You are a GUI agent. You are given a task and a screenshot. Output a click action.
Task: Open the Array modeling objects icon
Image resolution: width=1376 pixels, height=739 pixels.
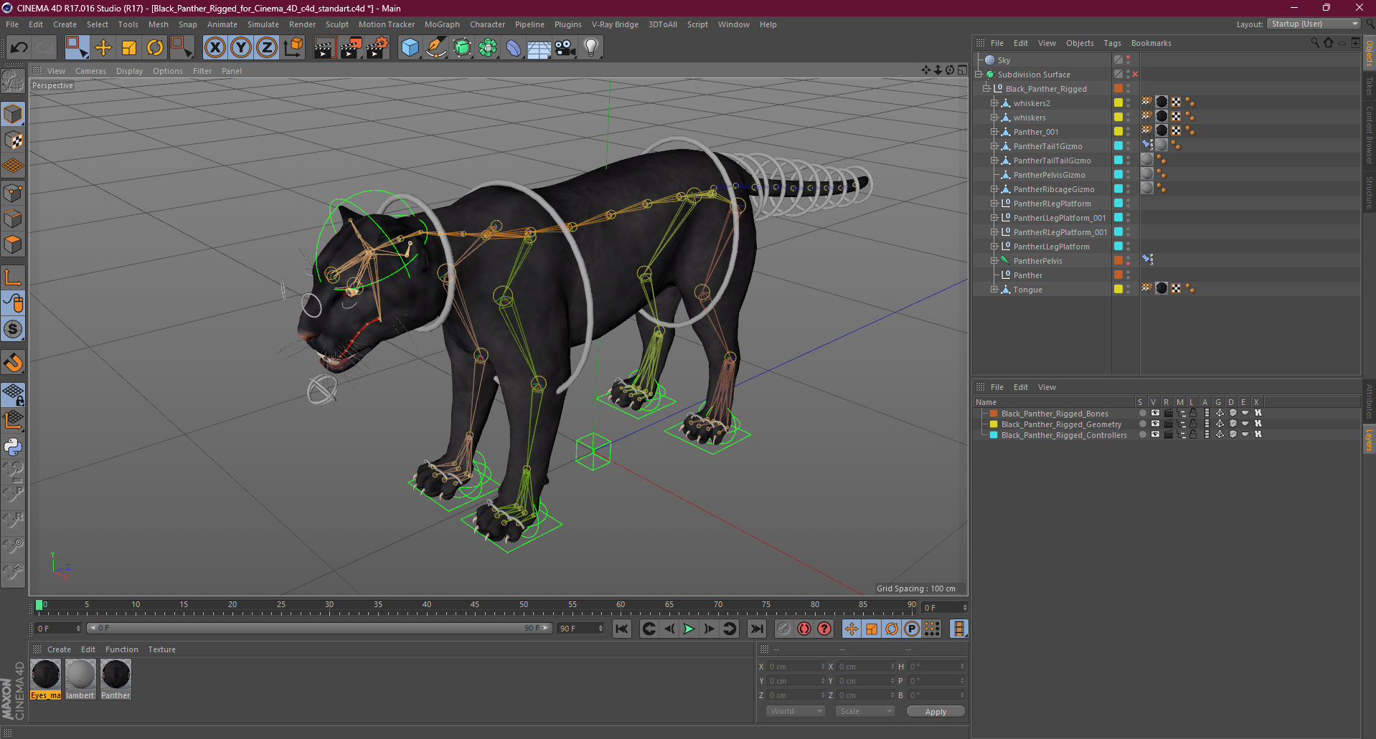[x=488, y=48]
